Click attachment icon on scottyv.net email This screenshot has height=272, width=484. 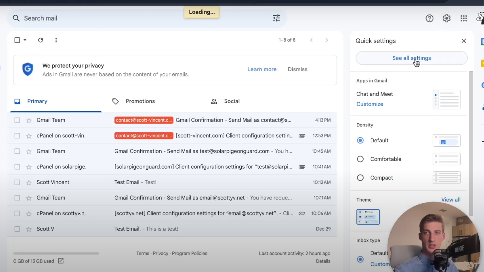click(x=302, y=214)
